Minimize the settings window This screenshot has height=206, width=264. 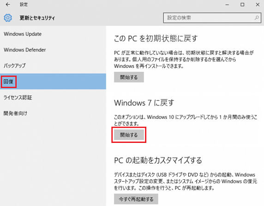[227, 5]
